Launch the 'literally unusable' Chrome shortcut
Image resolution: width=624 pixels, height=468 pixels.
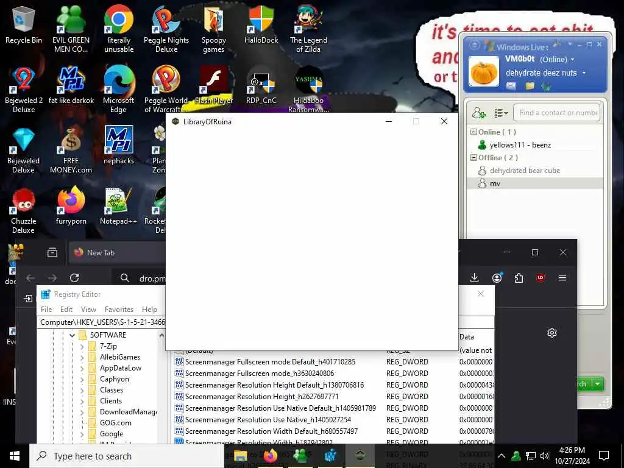pos(119,29)
